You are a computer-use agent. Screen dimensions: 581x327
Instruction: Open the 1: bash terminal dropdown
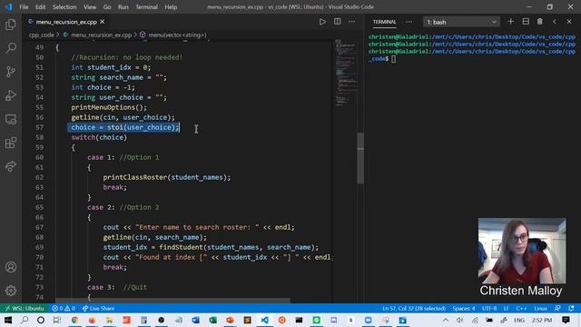(x=461, y=22)
